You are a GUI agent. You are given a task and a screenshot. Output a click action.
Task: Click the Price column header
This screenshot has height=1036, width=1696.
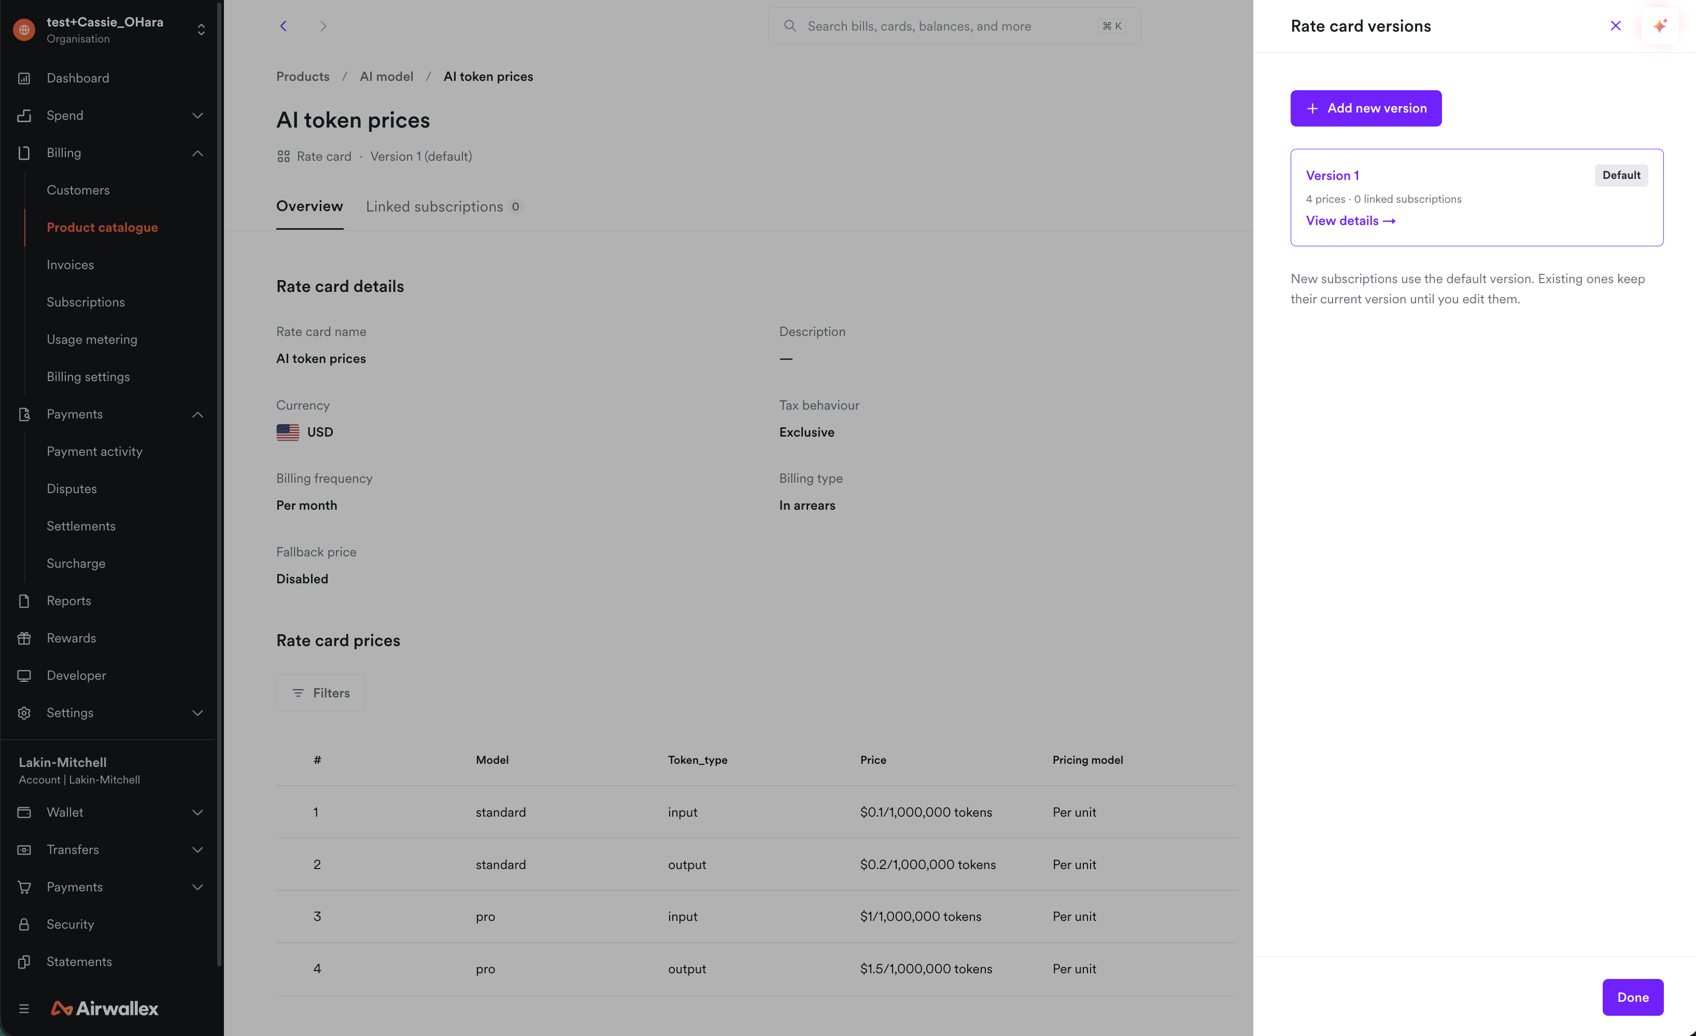click(x=873, y=759)
